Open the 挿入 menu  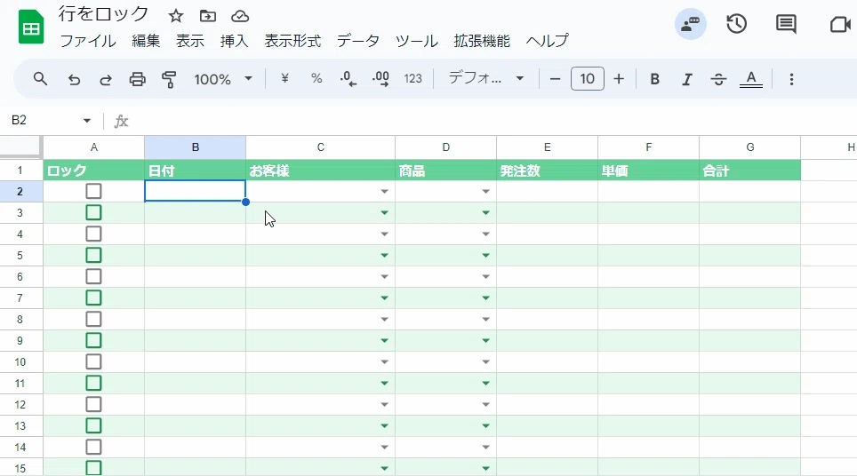(234, 41)
